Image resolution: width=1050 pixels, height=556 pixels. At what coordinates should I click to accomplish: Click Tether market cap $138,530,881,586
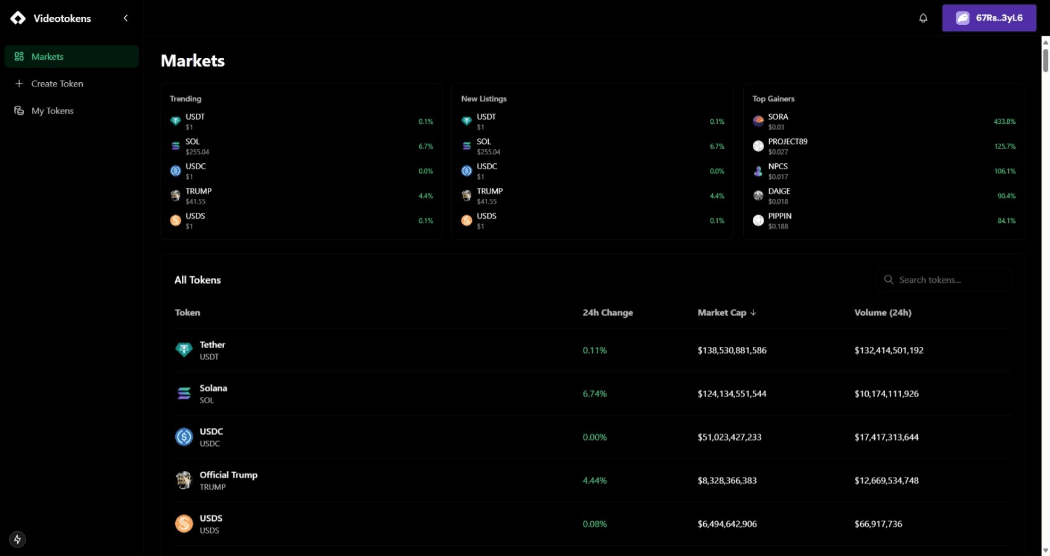tap(732, 350)
